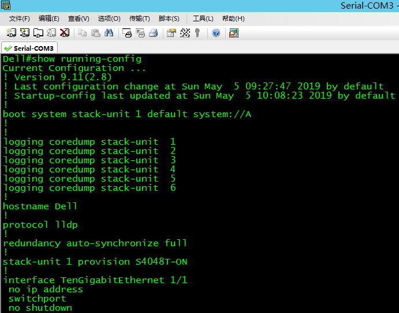Open the 脚本(S) menu
Screen dimensions: 399x313
click(x=169, y=18)
